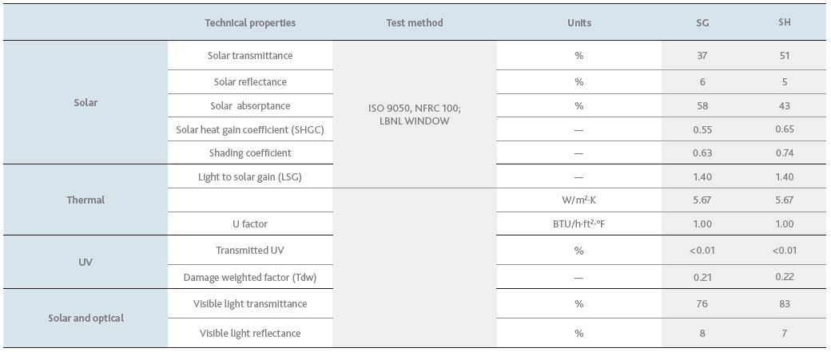
Task: Click the Light to solar gain (LSG) cell
Action: (249, 176)
